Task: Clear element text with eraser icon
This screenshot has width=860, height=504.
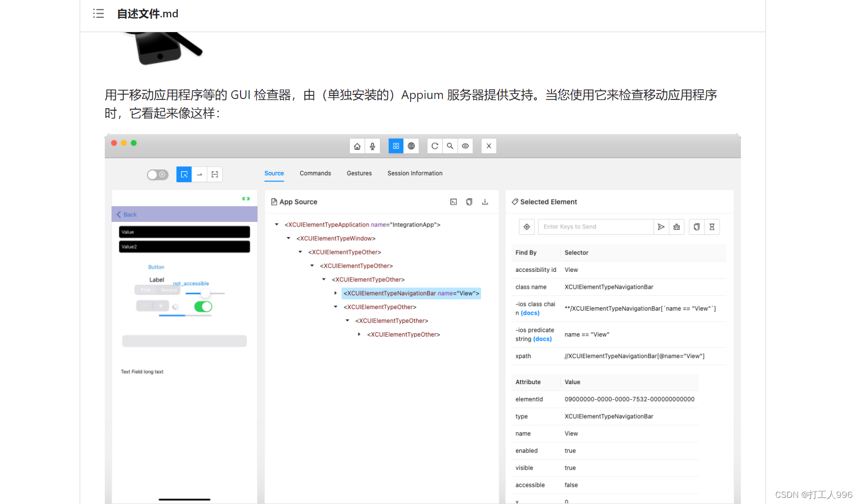Action: [677, 227]
